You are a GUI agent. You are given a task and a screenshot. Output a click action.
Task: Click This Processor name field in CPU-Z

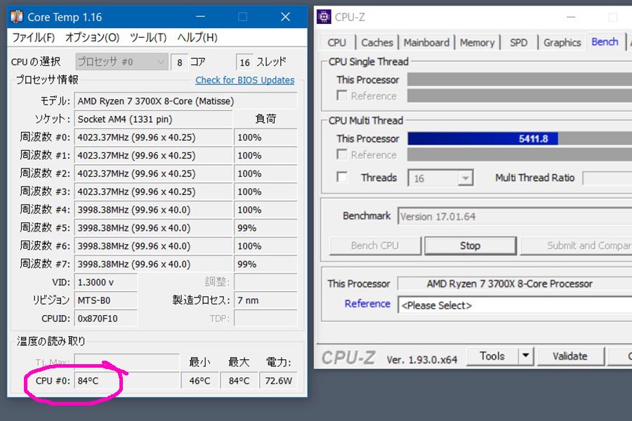[515, 283]
